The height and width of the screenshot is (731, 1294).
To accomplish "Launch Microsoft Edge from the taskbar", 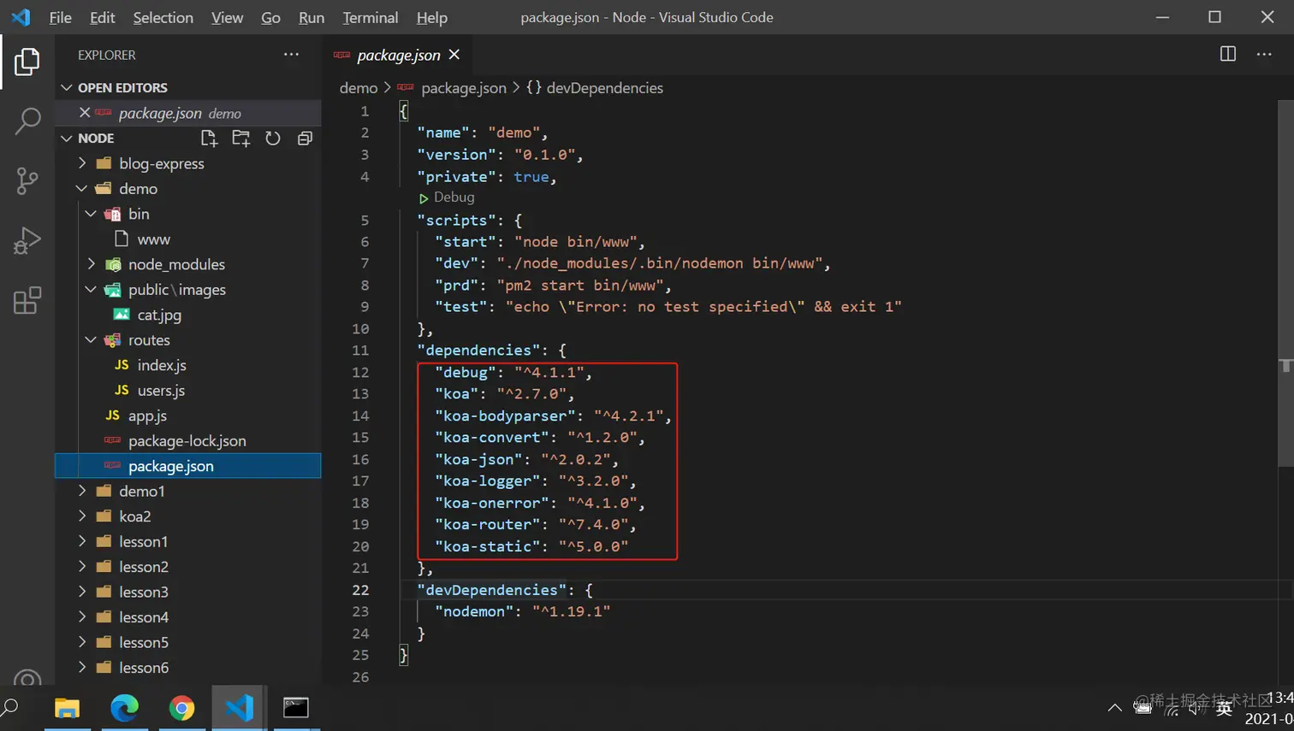I will 124,708.
